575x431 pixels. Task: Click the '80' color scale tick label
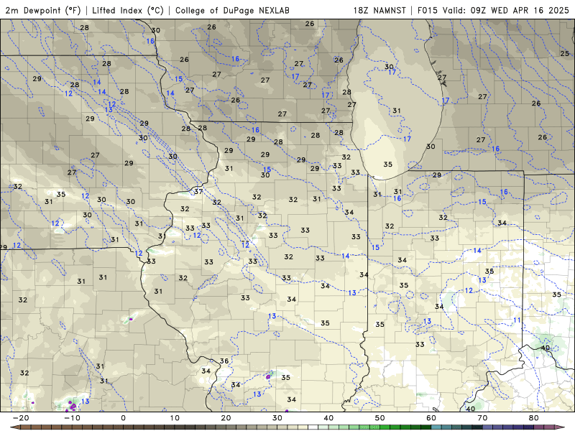click(x=534, y=418)
